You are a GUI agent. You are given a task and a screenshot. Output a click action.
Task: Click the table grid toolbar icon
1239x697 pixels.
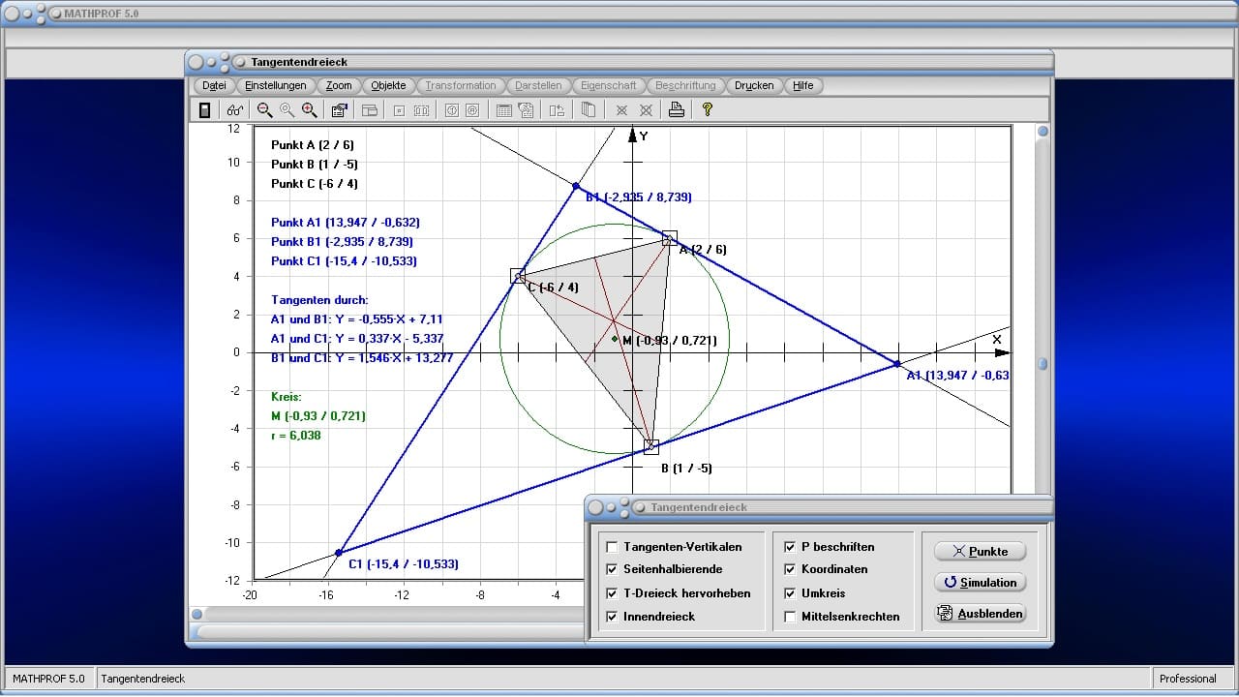504,110
